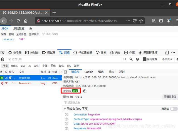Click the filter URL input field
178x131 pixels.
click(x=65, y=59)
